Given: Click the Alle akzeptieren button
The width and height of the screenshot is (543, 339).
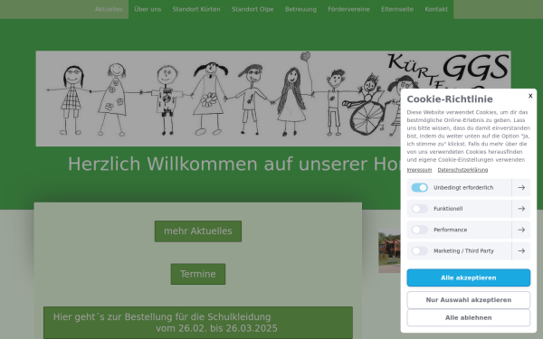Looking at the screenshot, I should (468, 278).
